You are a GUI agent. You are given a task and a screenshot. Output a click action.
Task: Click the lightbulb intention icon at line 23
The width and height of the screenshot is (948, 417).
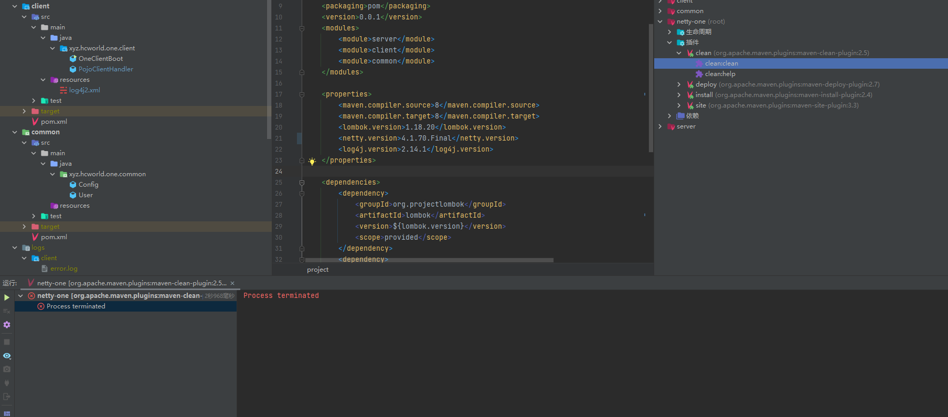coord(312,162)
